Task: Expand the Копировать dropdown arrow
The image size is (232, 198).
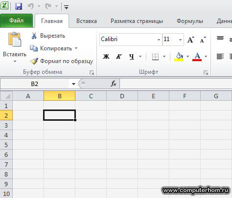Action: (x=76, y=48)
